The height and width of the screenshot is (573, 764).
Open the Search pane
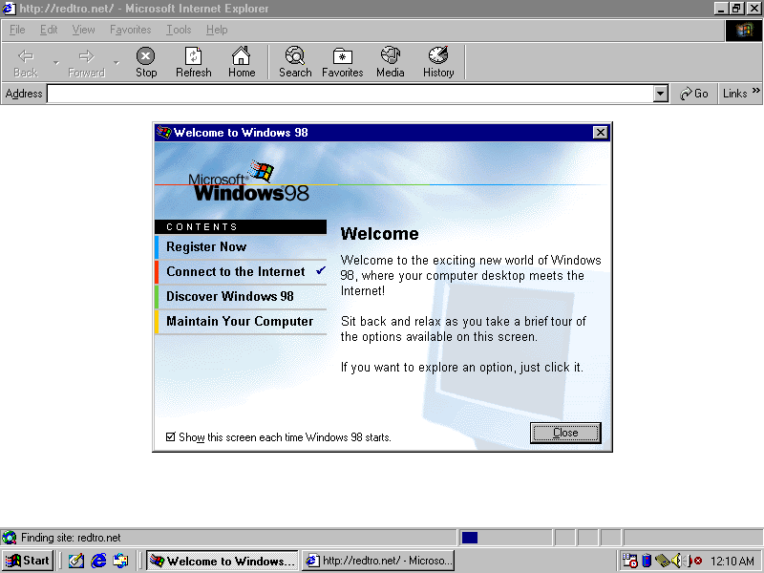point(295,62)
